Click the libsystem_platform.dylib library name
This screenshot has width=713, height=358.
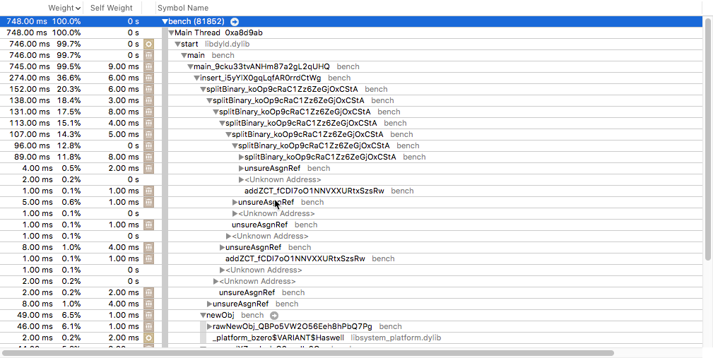coord(396,338)
